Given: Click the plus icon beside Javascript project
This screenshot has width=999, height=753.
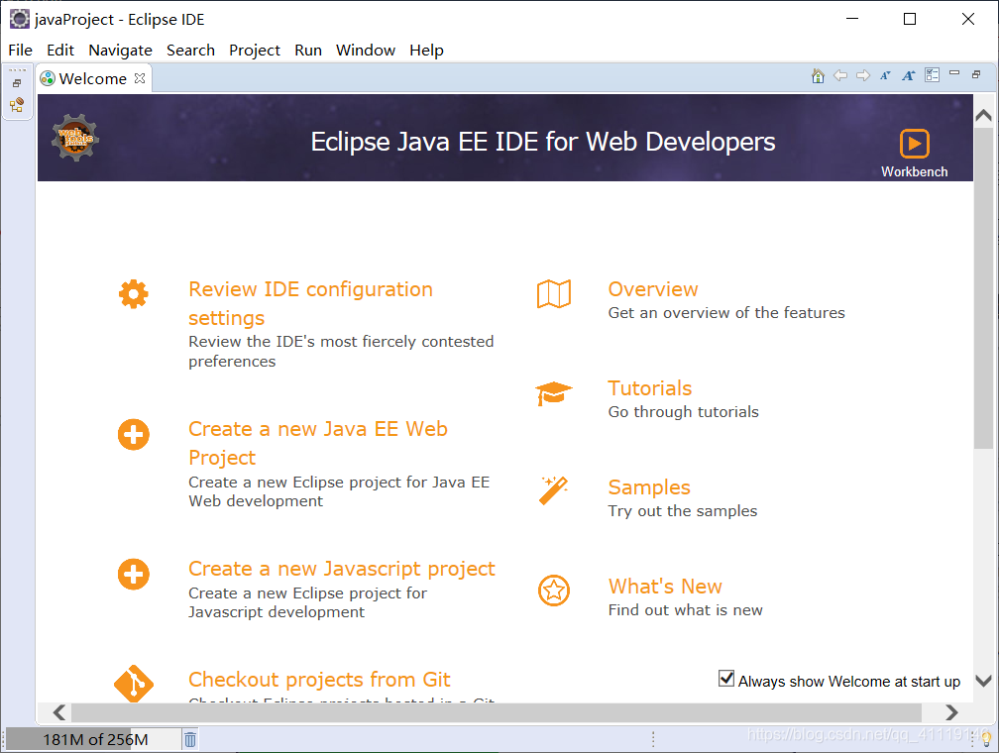Looking at the screenshot, I should point(133,574).
